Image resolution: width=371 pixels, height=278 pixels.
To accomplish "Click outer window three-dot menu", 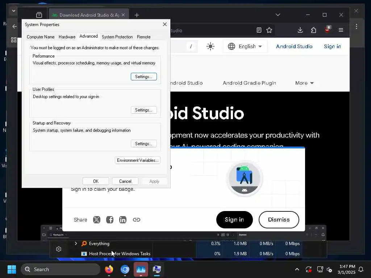I will pyautogui.click(x=357, y=26).
